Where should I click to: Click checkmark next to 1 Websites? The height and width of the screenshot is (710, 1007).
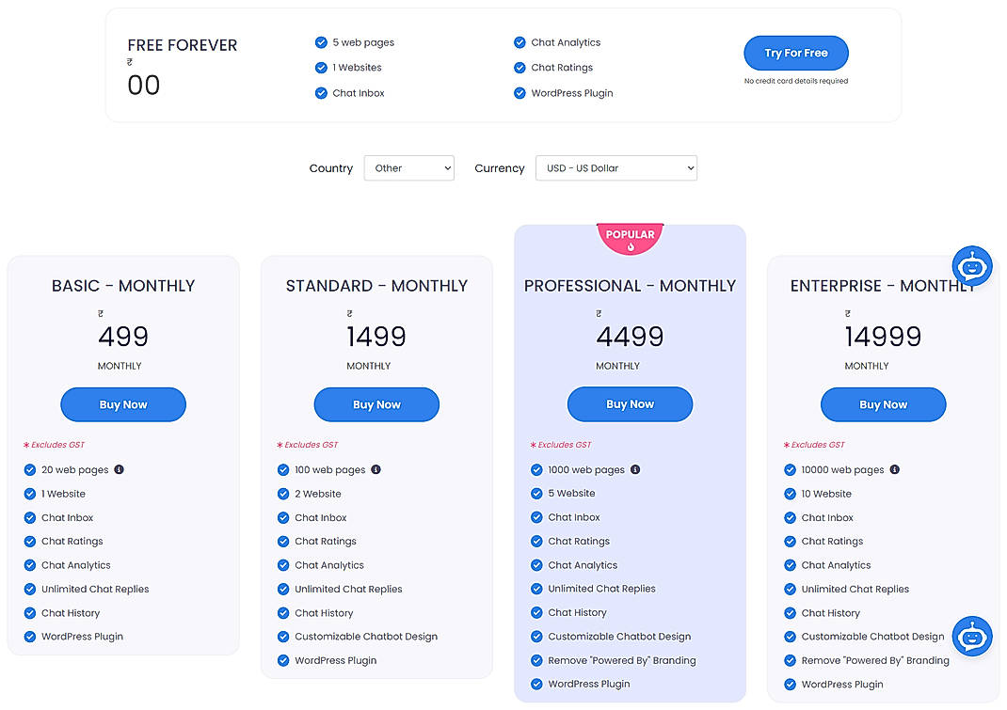(321, 68)
